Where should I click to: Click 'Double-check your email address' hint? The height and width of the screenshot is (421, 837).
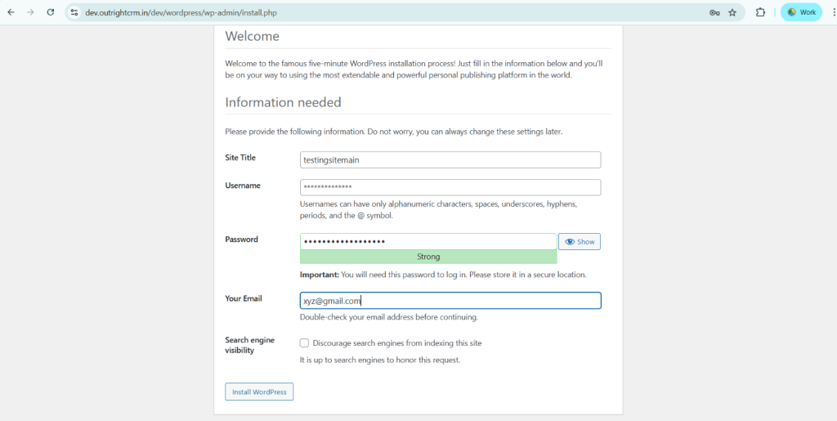click(388, 317)
